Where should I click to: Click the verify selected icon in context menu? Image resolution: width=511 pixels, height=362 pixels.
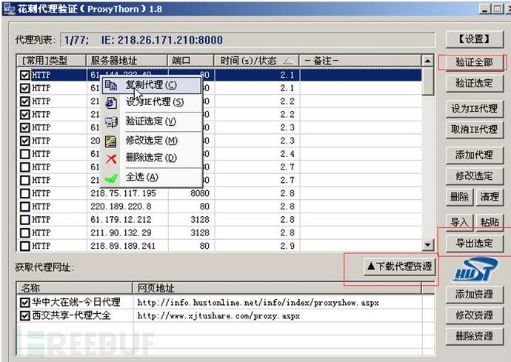[111, 122]
